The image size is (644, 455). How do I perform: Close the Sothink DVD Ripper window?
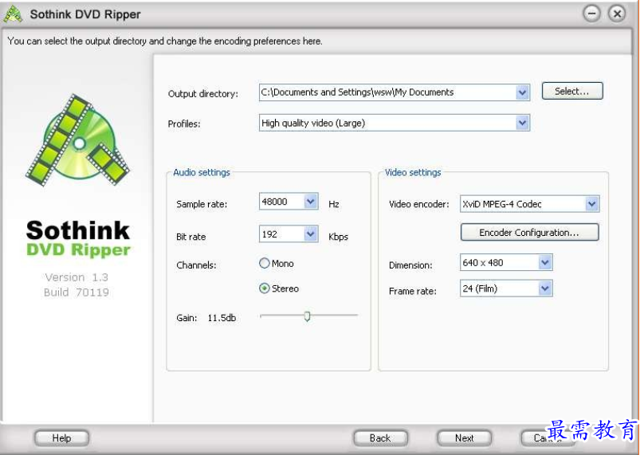[x=617, y=14]
